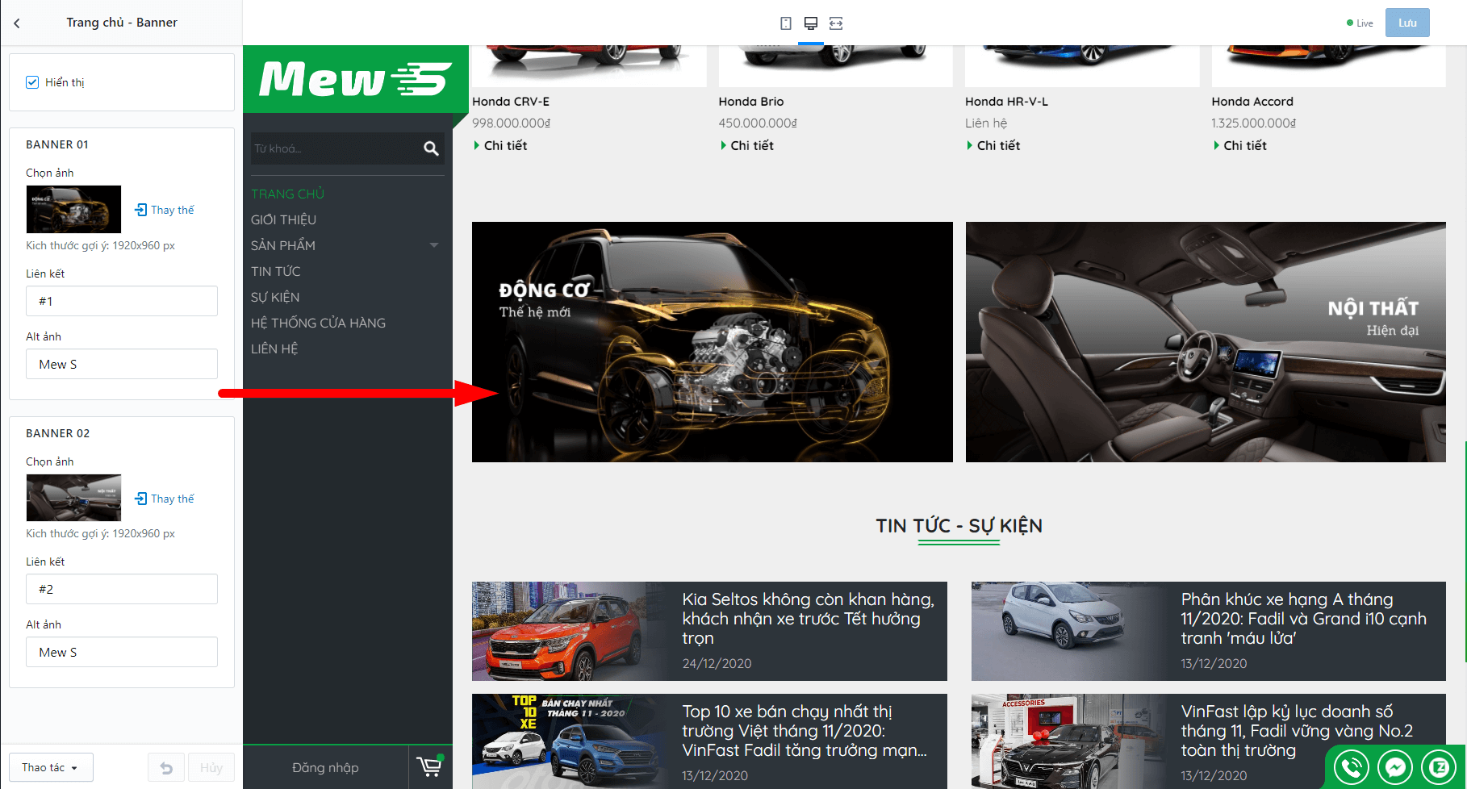The width and height of the screenshot is (1467, 789).
Task: Click the VinFast showroom news thumbnail
Action: pos(1068,741)
